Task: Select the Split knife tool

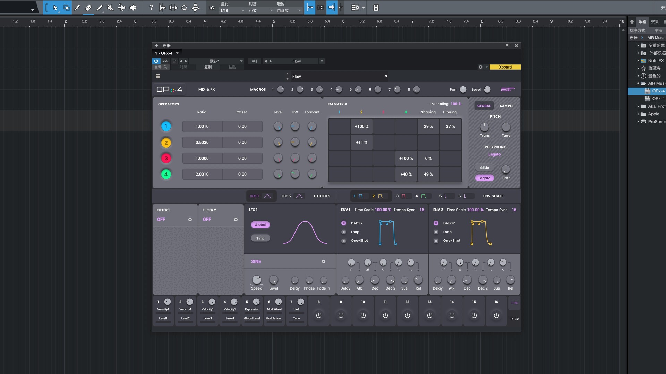Action: point(77,8)
